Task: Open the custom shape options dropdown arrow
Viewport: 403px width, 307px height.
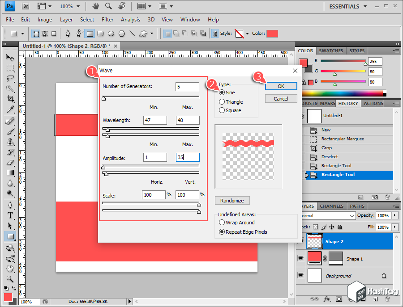Action: pyautogui.click(x=152, y=34)
